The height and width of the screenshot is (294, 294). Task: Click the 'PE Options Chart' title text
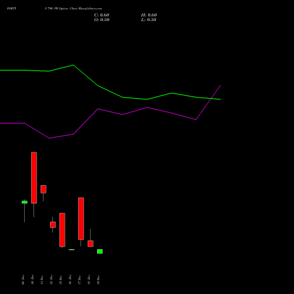tap(66, 8)
